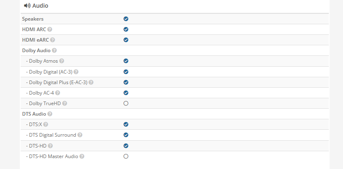Click the question mark next to Dolby Audio
Screen dimensions: 343x169
[54, 51]
